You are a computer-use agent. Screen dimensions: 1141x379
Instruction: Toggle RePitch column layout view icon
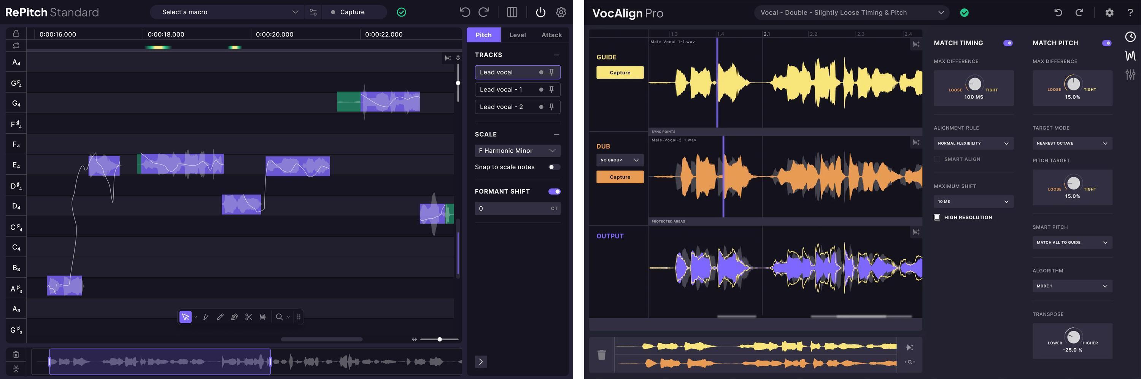click(x=512, y=12)
